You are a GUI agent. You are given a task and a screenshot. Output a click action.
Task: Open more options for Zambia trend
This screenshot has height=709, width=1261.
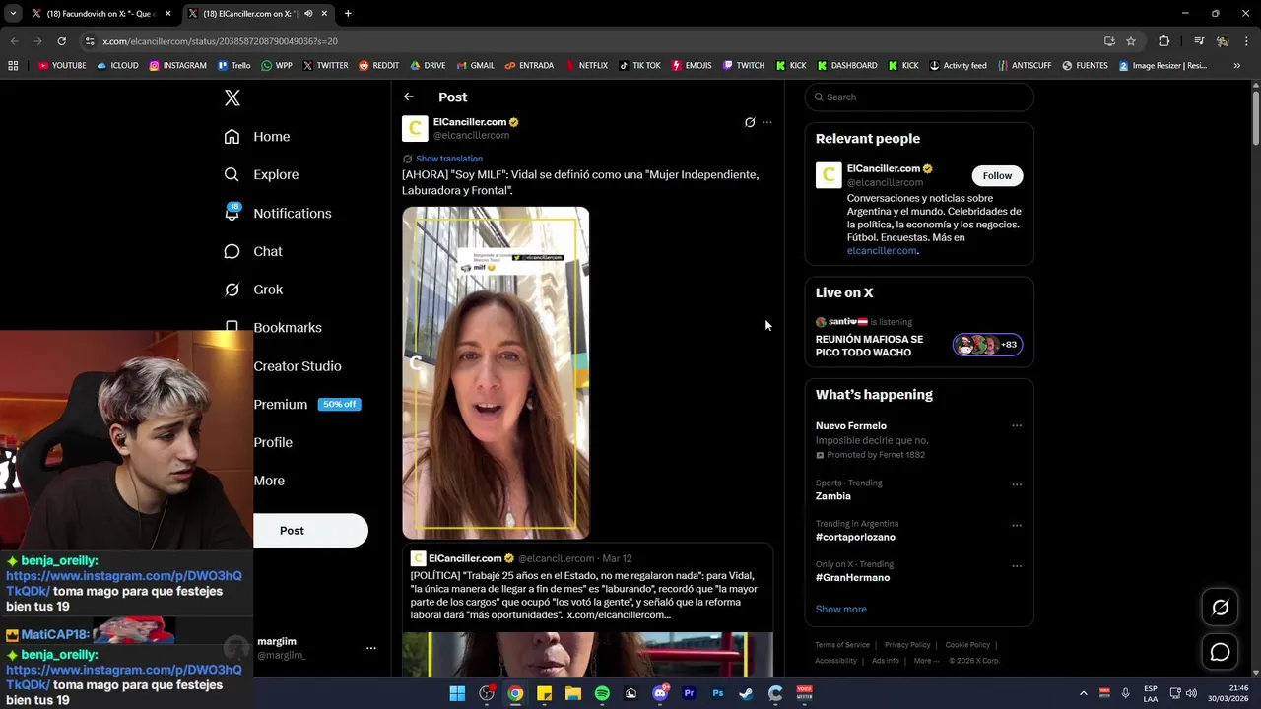1017,484
